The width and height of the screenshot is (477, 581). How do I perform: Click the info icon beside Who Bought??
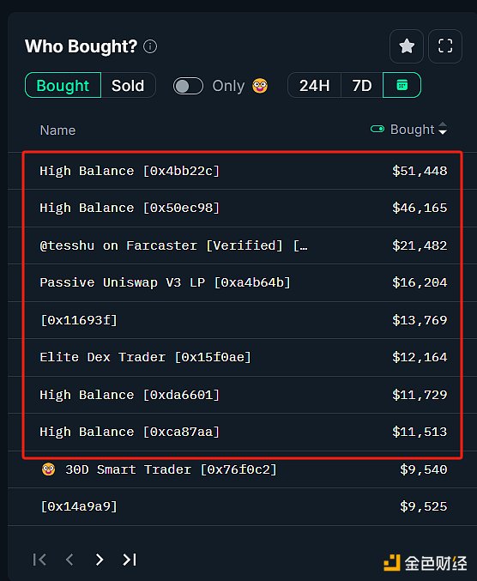click(150, 46)
